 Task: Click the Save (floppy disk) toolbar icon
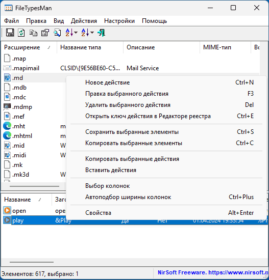coord(10,33)
